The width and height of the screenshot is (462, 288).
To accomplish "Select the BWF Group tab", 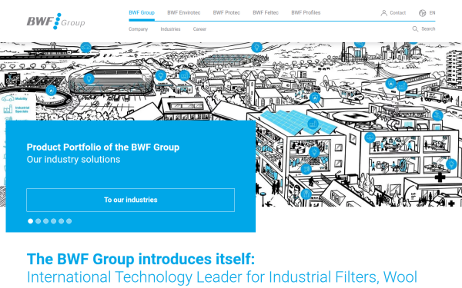I will [142, 12].
